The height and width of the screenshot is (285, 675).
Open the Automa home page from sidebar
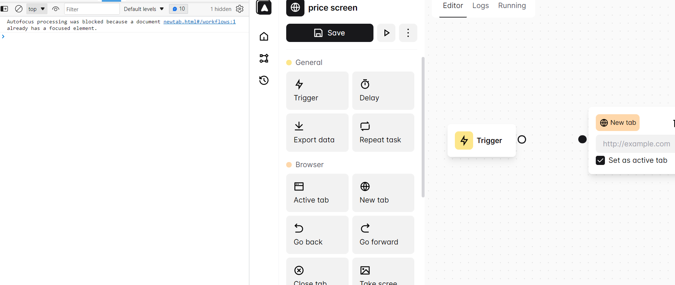(x=264, y=36)
